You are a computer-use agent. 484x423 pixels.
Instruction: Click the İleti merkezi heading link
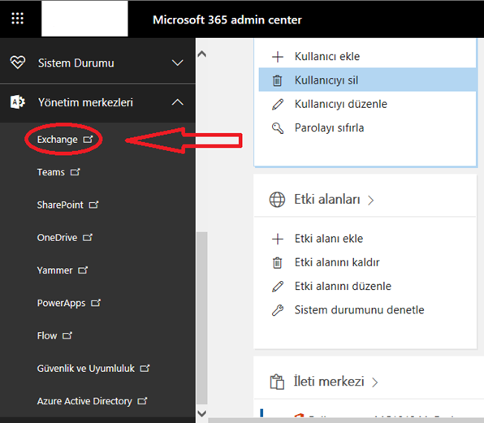click(x=329, y=382)
